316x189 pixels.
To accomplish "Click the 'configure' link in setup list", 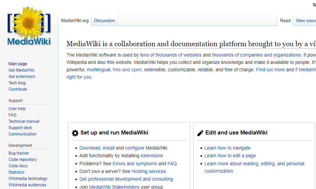I will [135, 148].
